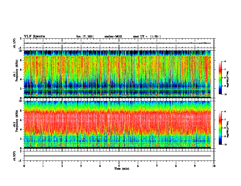Click the ch.2 color bar "-6" tick
This screenshot has height=186, width=241.
[x=225, y=112]
